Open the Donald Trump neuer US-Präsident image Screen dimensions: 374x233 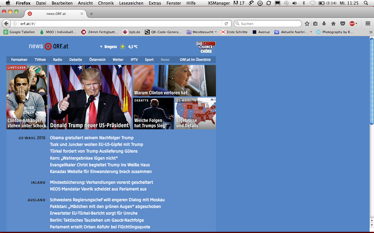(90, 97)
